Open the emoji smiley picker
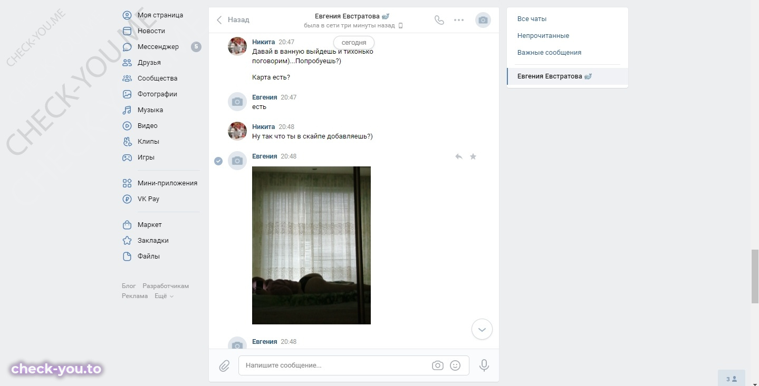The height and width of the screenshot is (386, 759). 455,365
